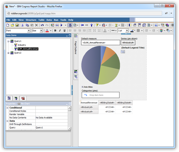Click the Paste clipboard icon
Viewport: 179px width, 152px height.
tap(32, 25)
